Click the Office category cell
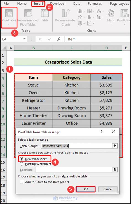This screenshot has width=131, height=204. 72,123
